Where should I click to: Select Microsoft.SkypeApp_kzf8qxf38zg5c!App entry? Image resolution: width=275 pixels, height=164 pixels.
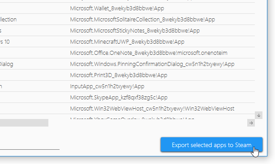point(119,98)
